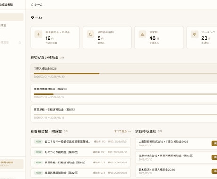
Task: Click the arrow after すべて見る
Action: click(x=129, y=131)
